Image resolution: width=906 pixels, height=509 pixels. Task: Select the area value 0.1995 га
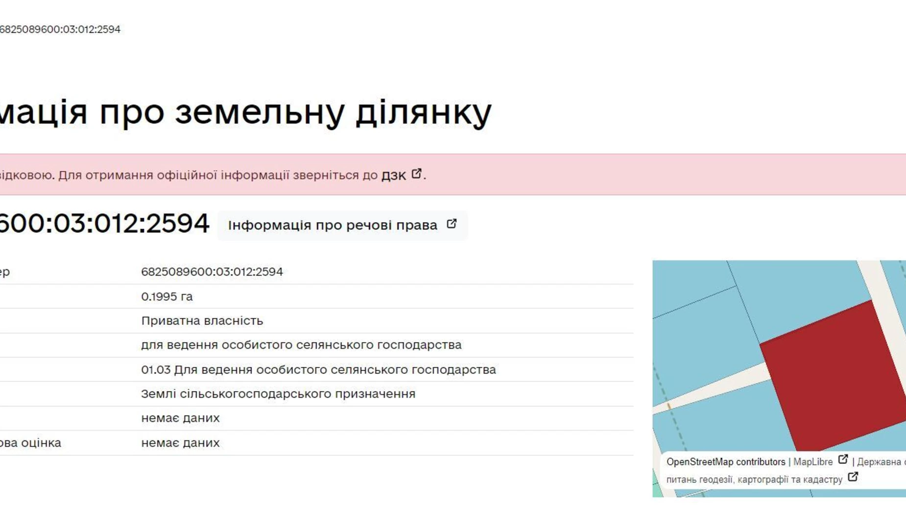pyautogui.click(x=167, y=297)
